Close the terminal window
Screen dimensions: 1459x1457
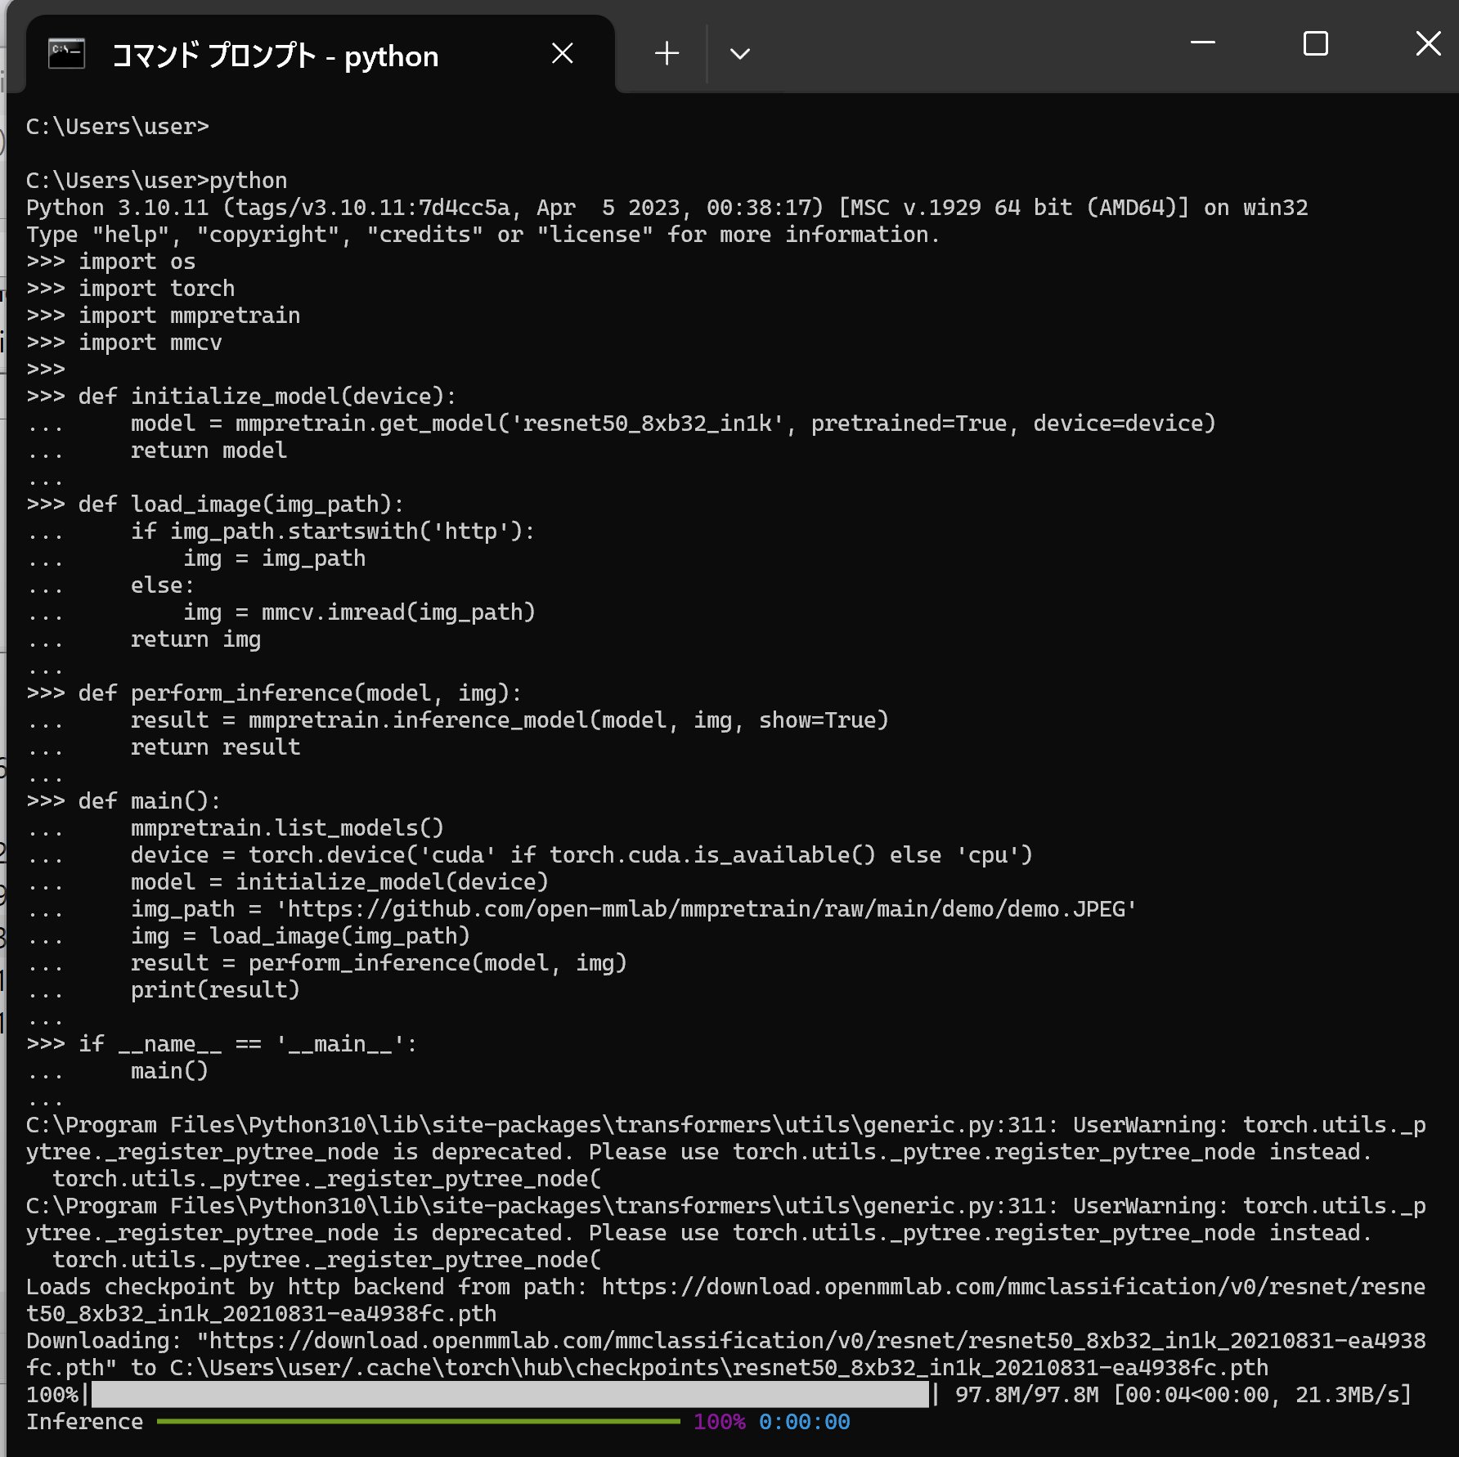point(1428,43)
